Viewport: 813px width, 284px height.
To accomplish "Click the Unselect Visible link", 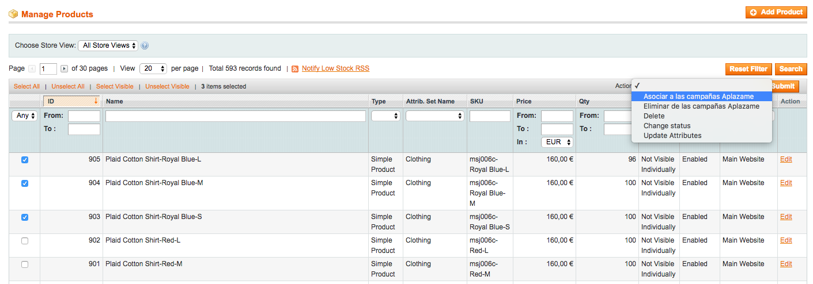I will (167, 86).
